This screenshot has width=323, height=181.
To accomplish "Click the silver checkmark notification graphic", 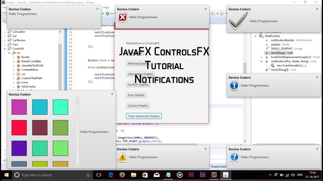I will coord(238,21).
